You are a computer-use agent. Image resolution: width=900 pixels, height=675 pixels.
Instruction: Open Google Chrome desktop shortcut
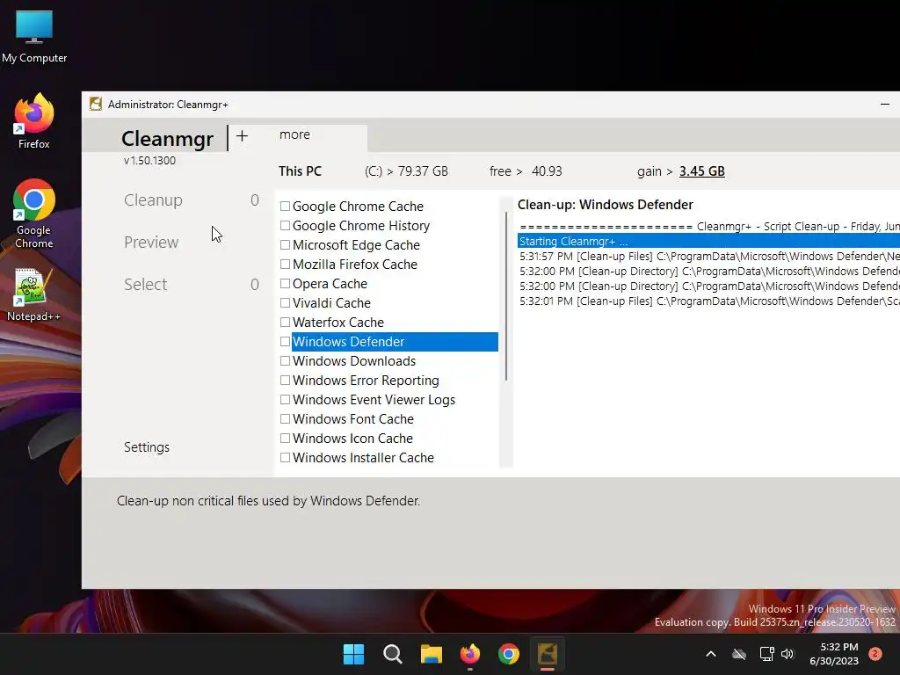[34, 213]
